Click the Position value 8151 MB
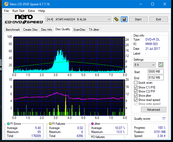The height and width of the screenshot is (142, 173). click(x=160, y=132)
